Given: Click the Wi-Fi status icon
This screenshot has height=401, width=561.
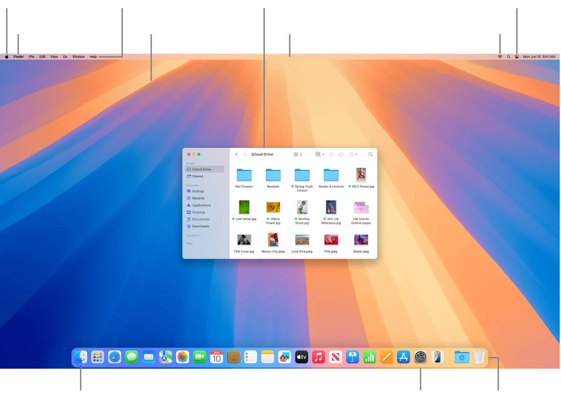Looking at the screenshot, I should [x=500, y=56].
